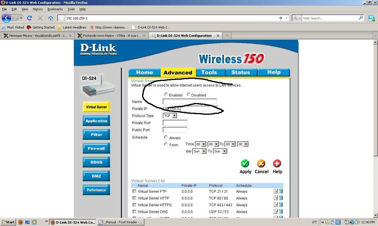Select the Disabled radio button

[x=189, y=94]
